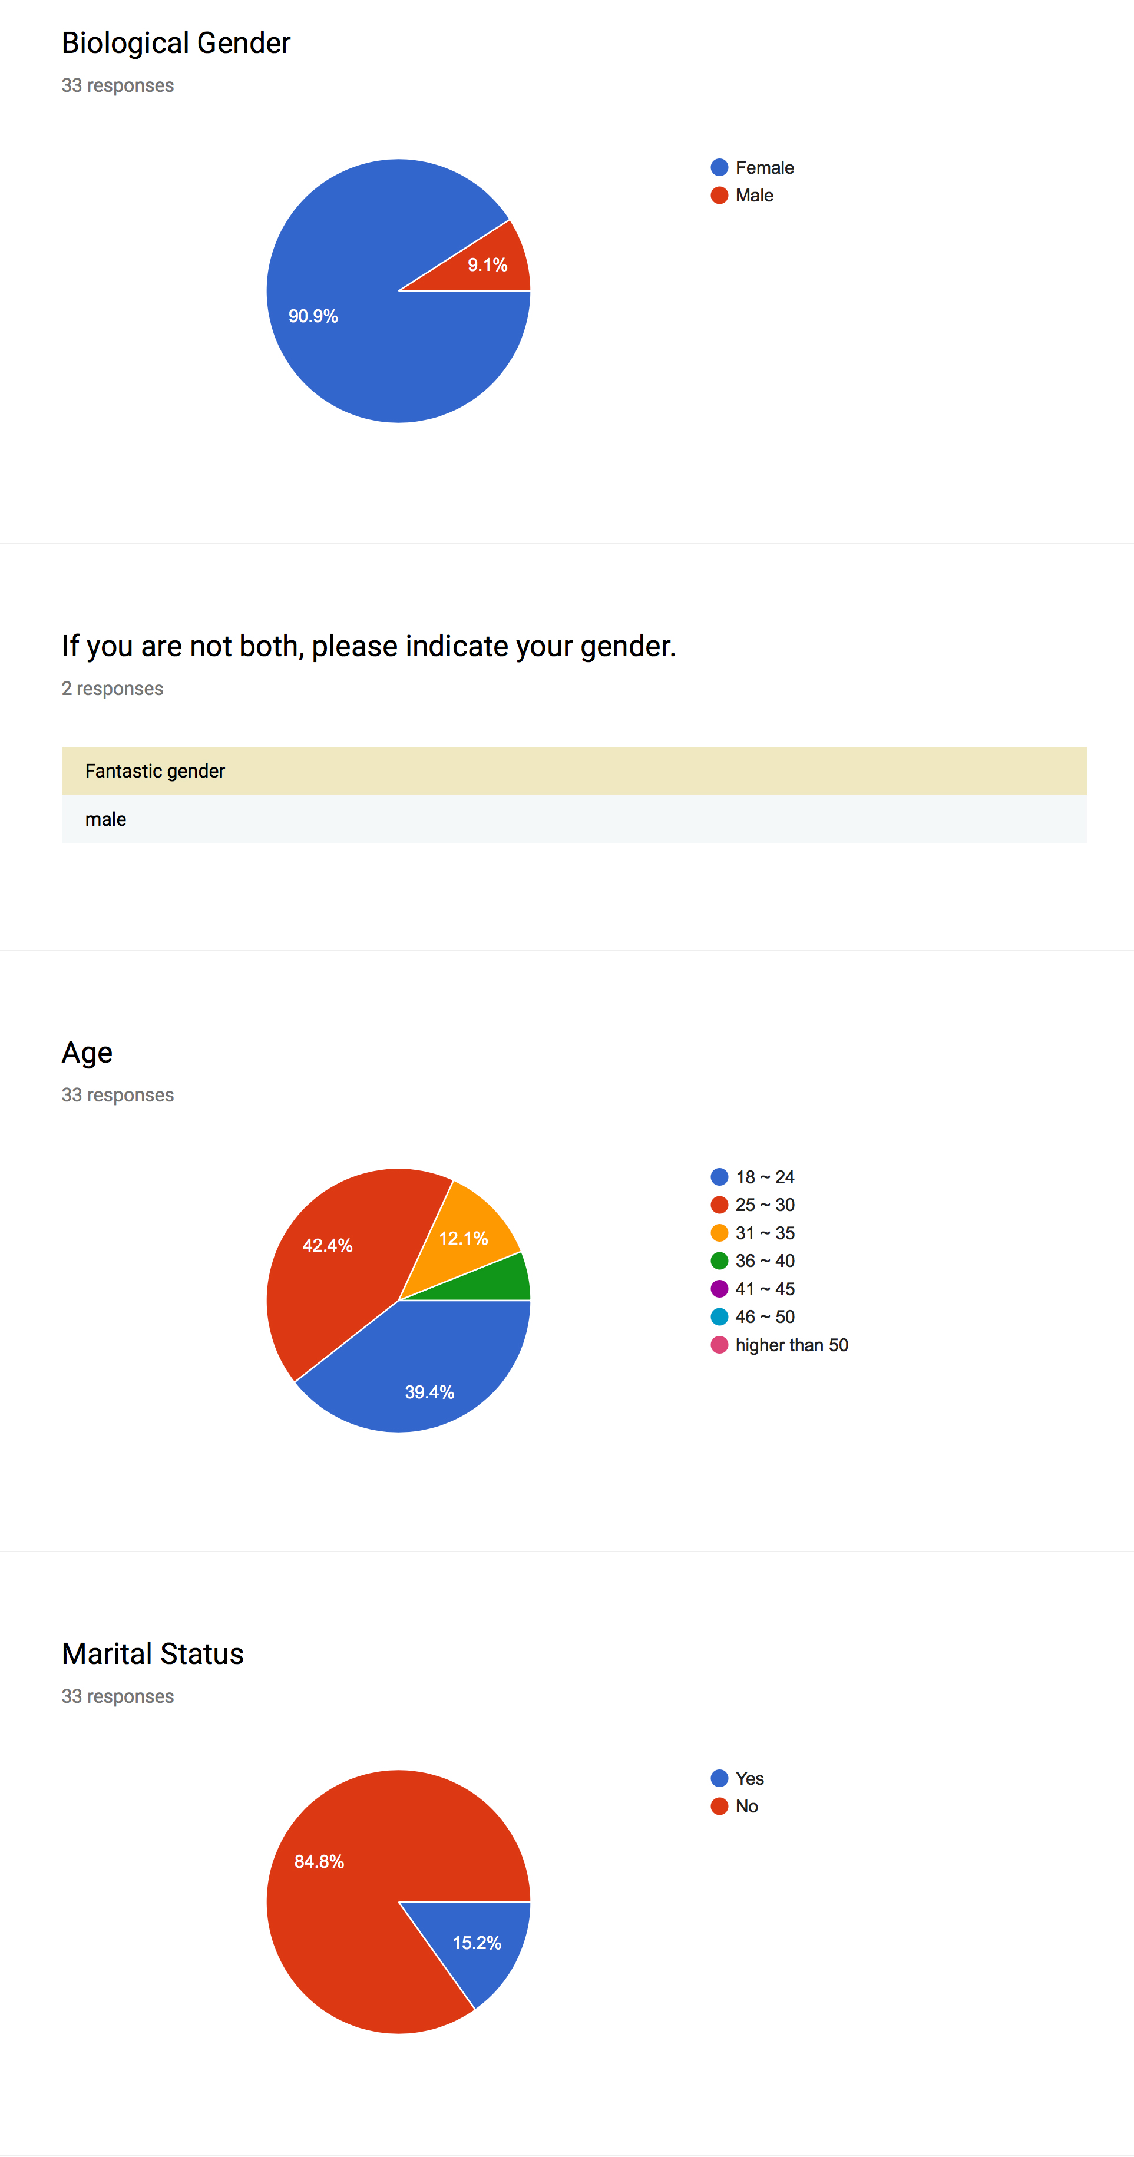Click the 18 ~ 24 legend dot
The image size is (1134, 2157).
click(x=719, y=1176)
